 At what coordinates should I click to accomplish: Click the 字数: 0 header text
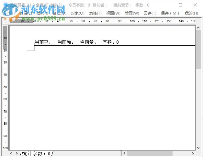point(111,42)
